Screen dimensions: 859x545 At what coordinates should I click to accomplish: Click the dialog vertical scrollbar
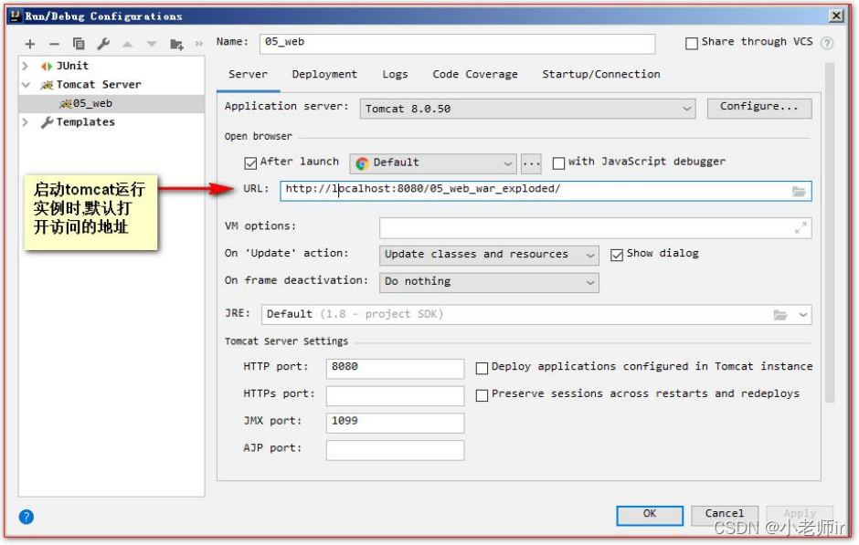[830, 233]
